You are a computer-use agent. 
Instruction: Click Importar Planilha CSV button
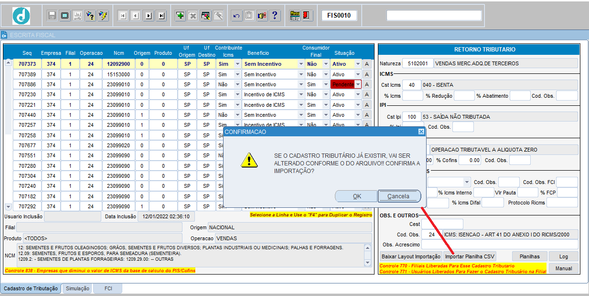tap(470, 256)
